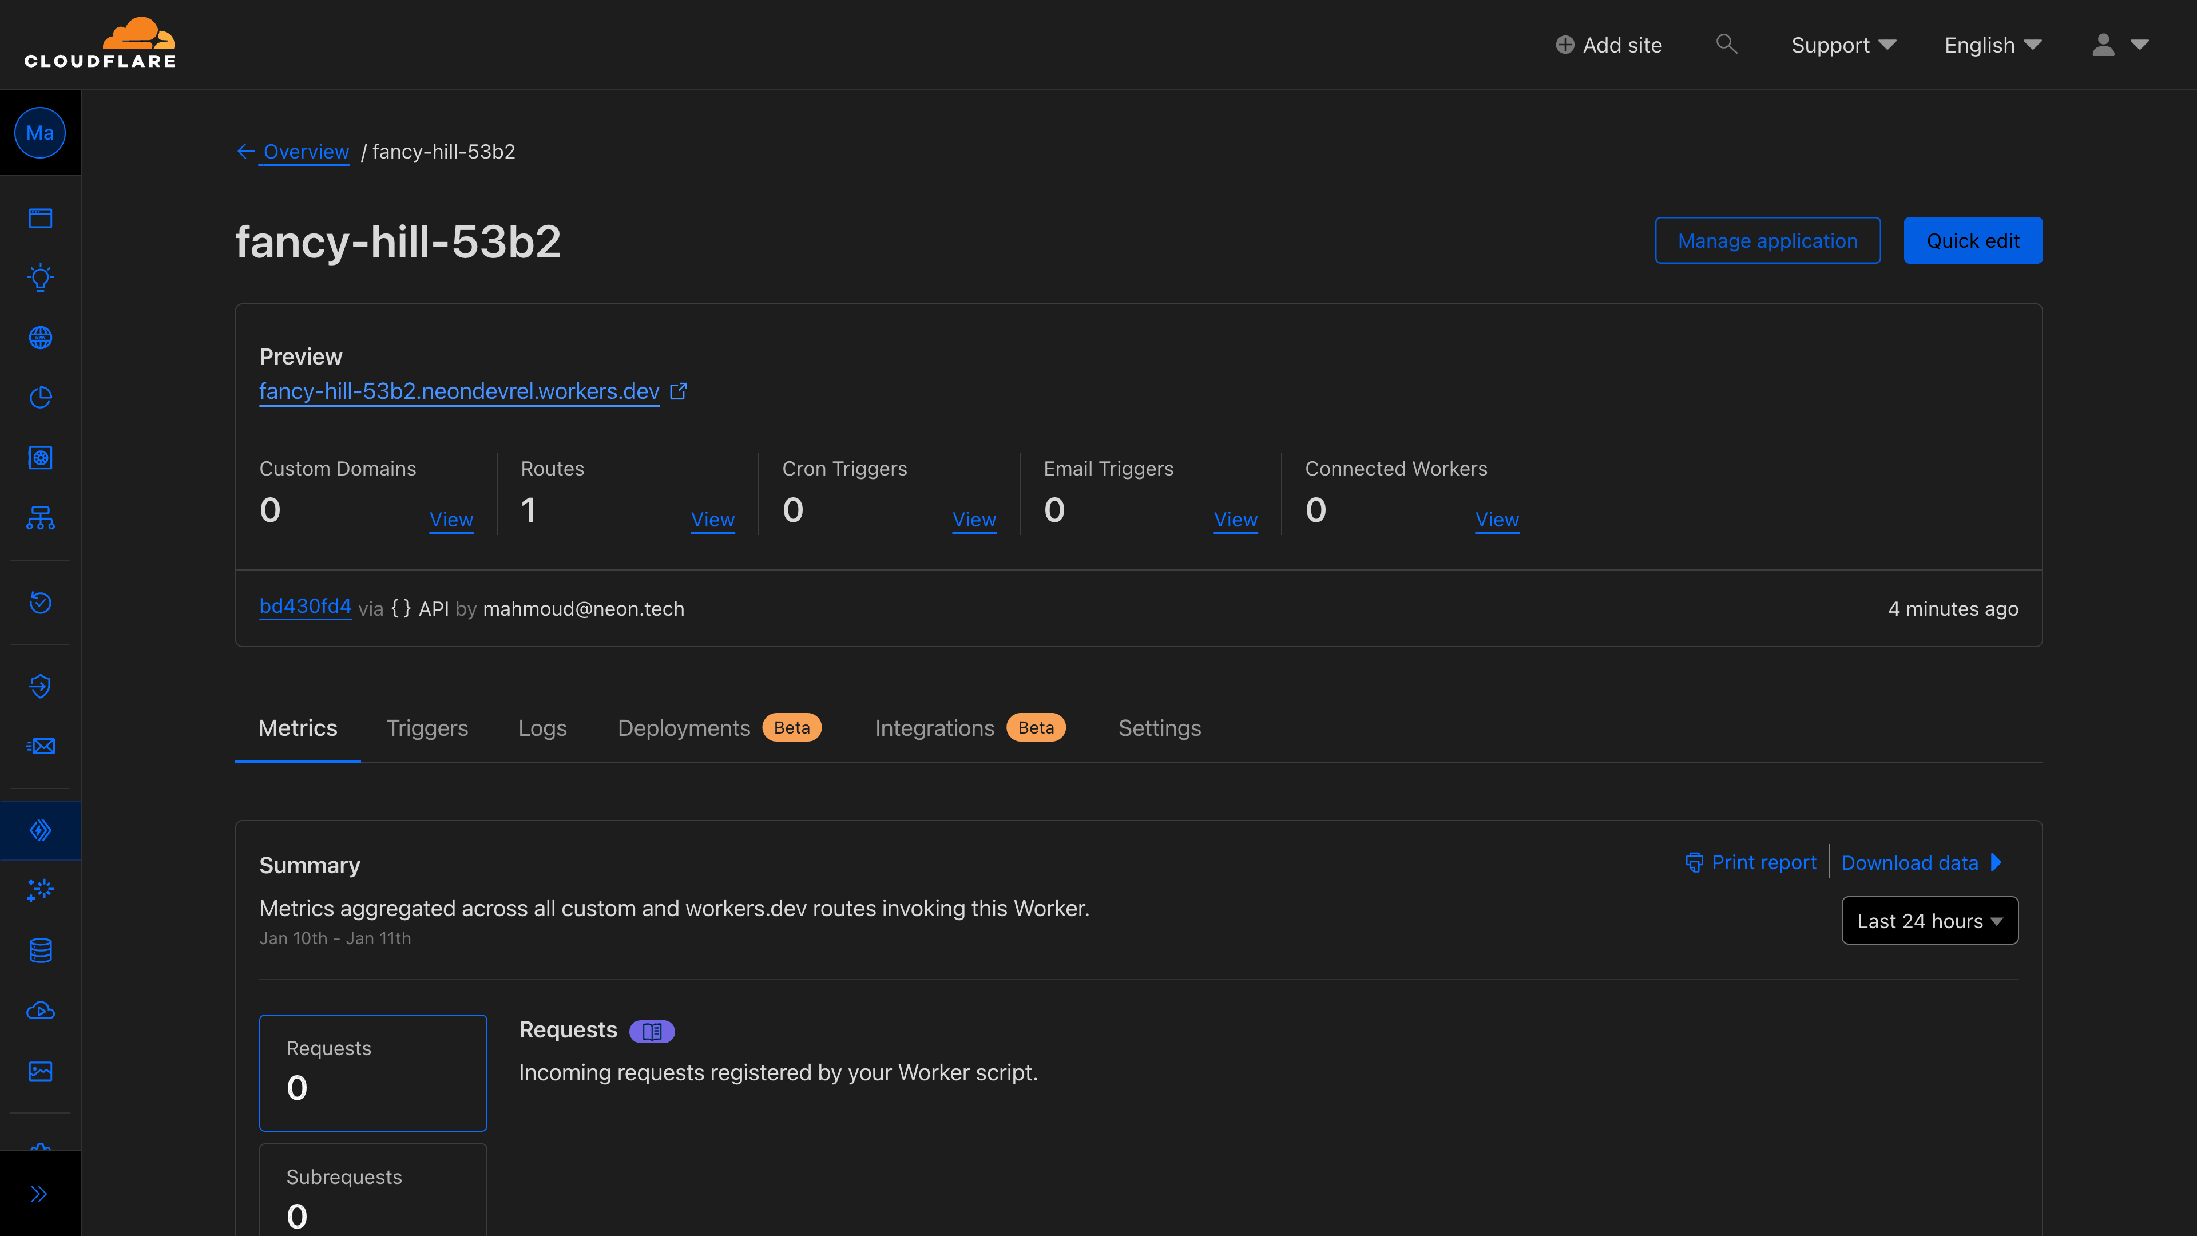Expand the Last 24 hours time range

1929,920
